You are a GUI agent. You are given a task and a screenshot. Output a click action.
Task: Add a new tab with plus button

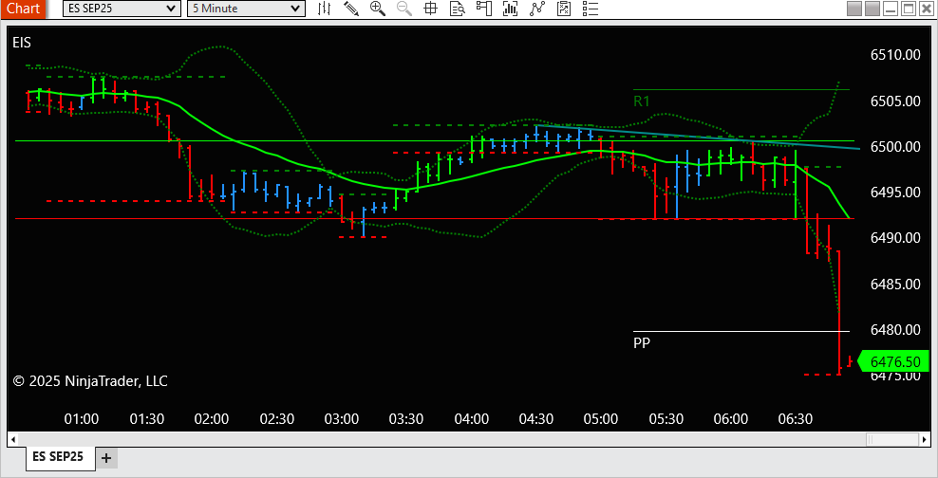[106, 458]
